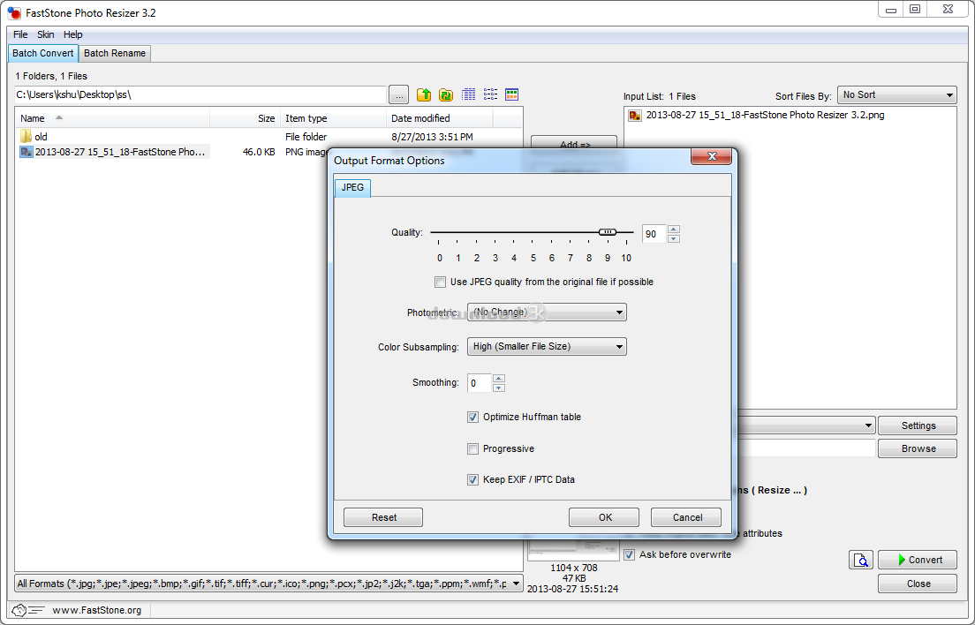Viewport: 975px width, 625px height.
Task: Open the File menu
Action: [20, 34]
